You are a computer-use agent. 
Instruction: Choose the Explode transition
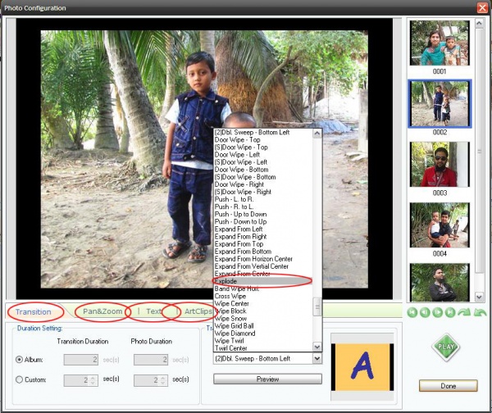coord(263,281)
